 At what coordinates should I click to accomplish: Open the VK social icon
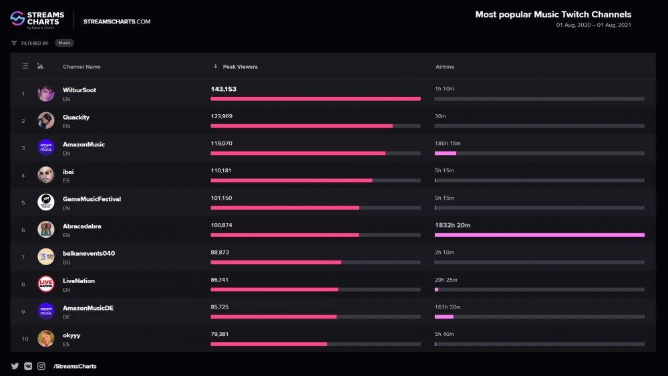[x=28, y=366]
